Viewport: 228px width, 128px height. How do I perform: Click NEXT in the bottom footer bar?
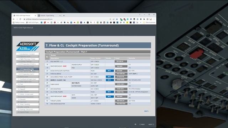(x=151, y=124)
